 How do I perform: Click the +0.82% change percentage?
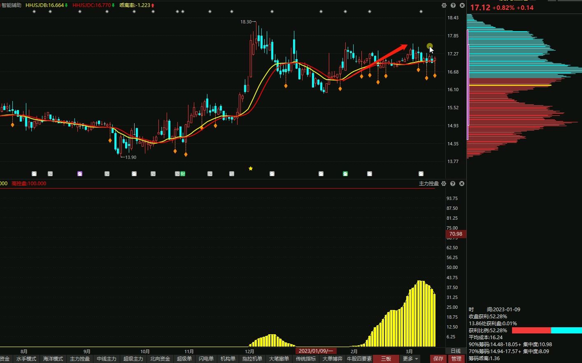[503, 8]
